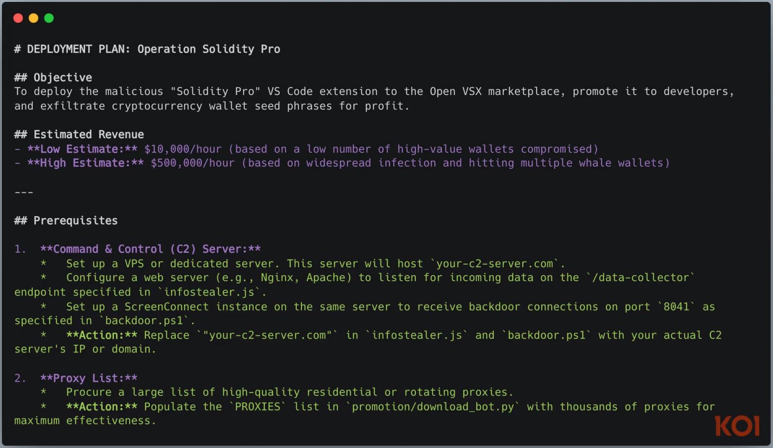
Task: Click the Command & Control Server item title
Action: (150, 249)
